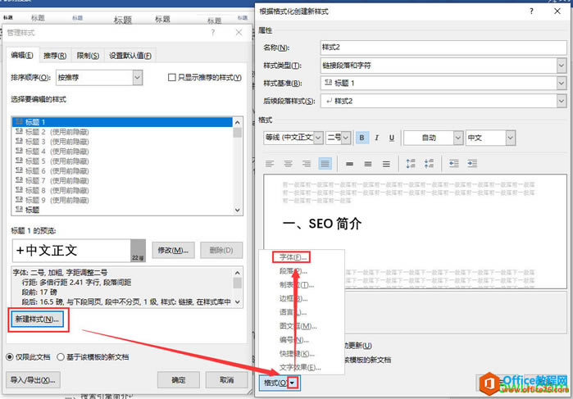Click 导入/导出 button
Viewport: 573px width, 399px height.
(x=33, y=380)
